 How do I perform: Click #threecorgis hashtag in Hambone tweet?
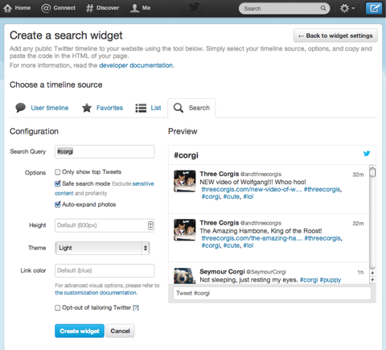(x=322, y=238)
